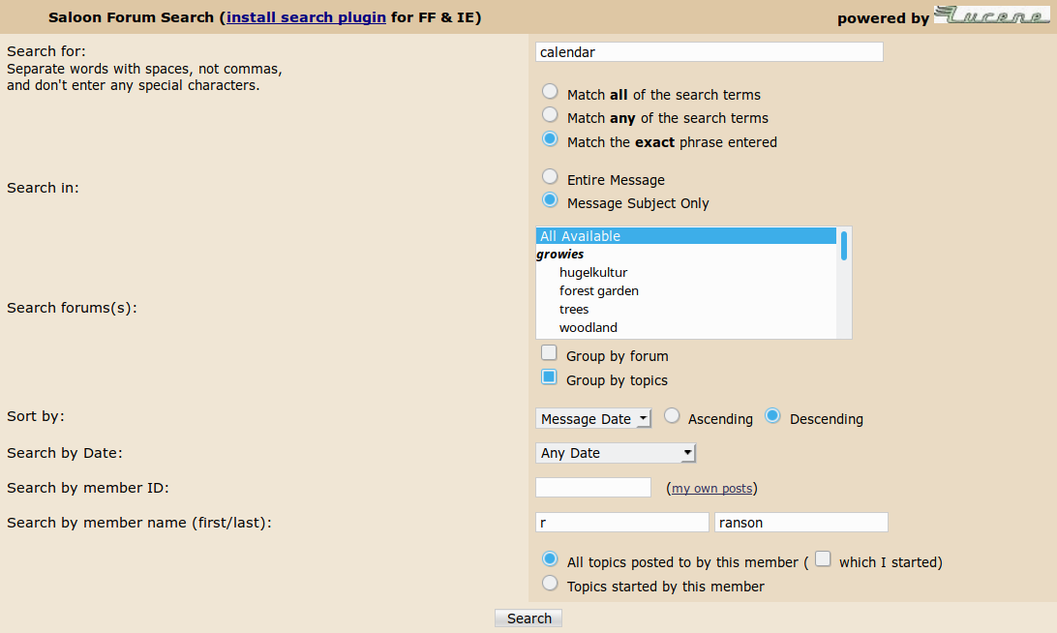Submit the form with the Search button
Image resolution: width=1057 pixels, height=633 pixels.
(528, 618)
